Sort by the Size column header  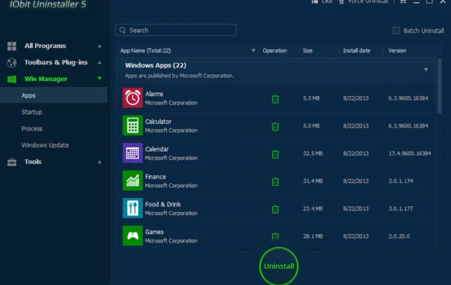pos(307,50)
